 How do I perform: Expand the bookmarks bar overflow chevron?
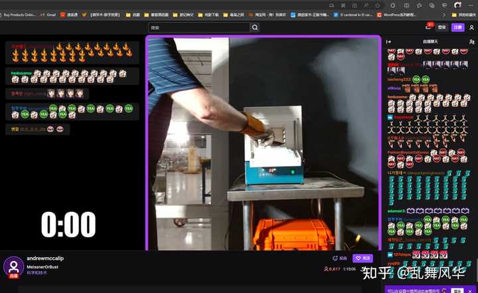(444, 15)
